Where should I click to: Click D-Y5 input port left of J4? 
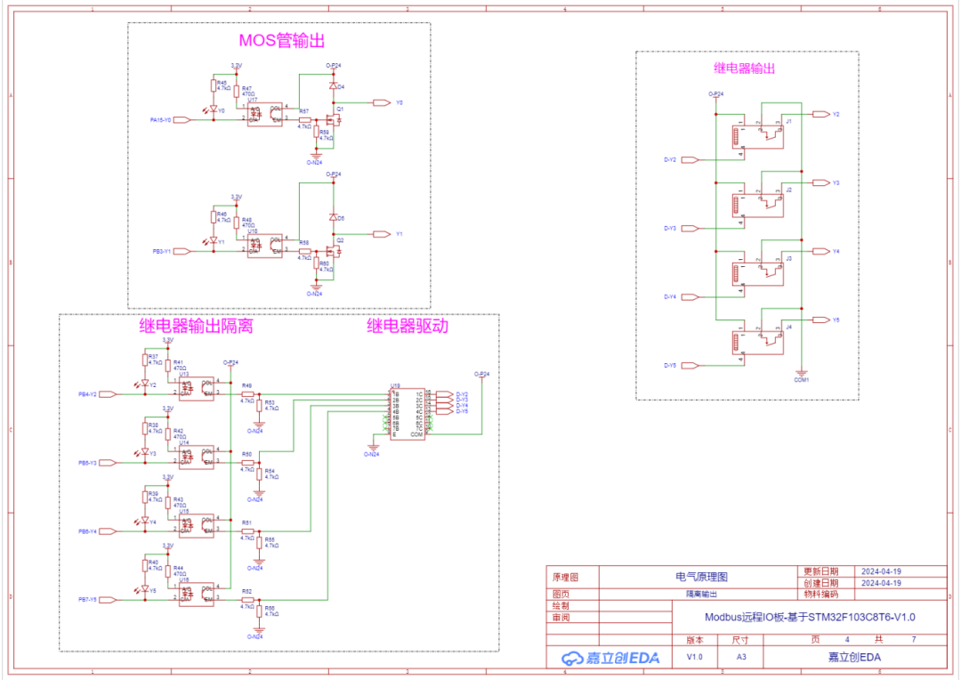pos(690,366)
